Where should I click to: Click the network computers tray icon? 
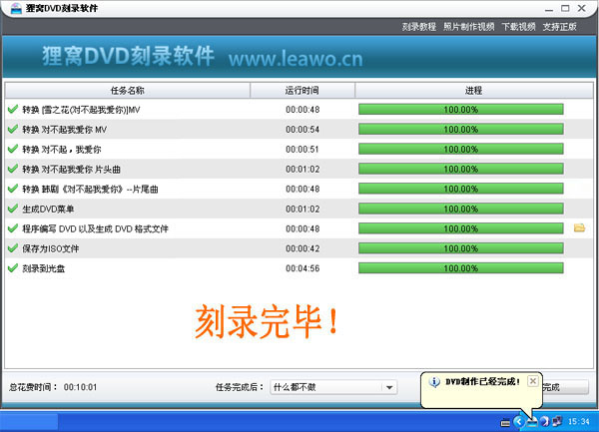pos(557,421)
